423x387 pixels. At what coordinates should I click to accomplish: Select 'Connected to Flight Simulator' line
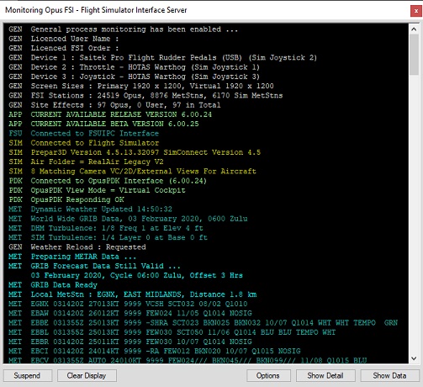tap(83, 143)
